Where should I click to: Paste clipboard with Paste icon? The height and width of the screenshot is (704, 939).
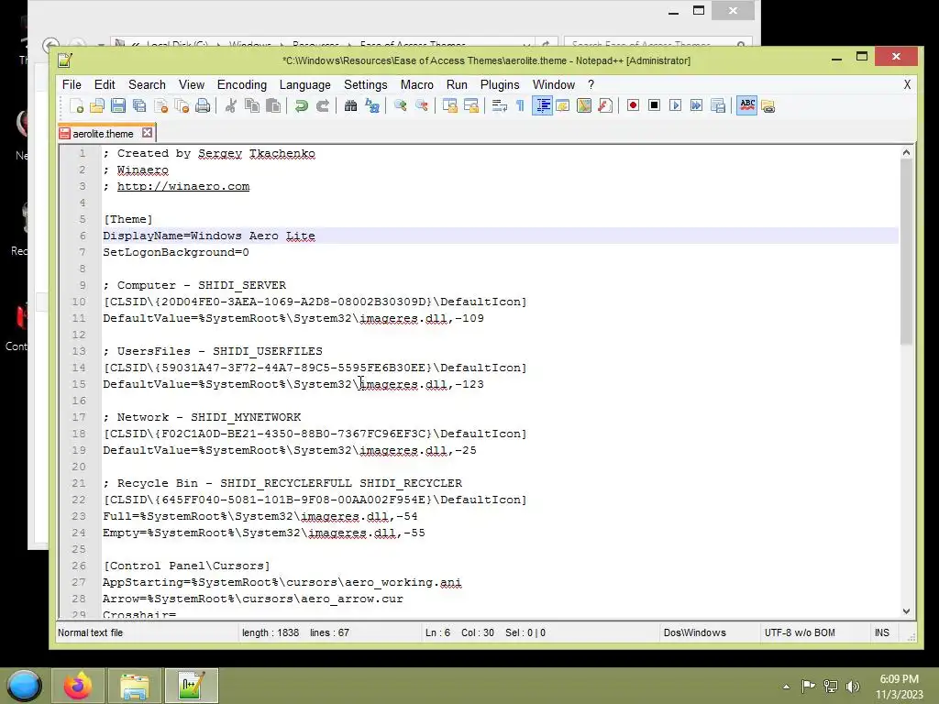tap(273, 106)
